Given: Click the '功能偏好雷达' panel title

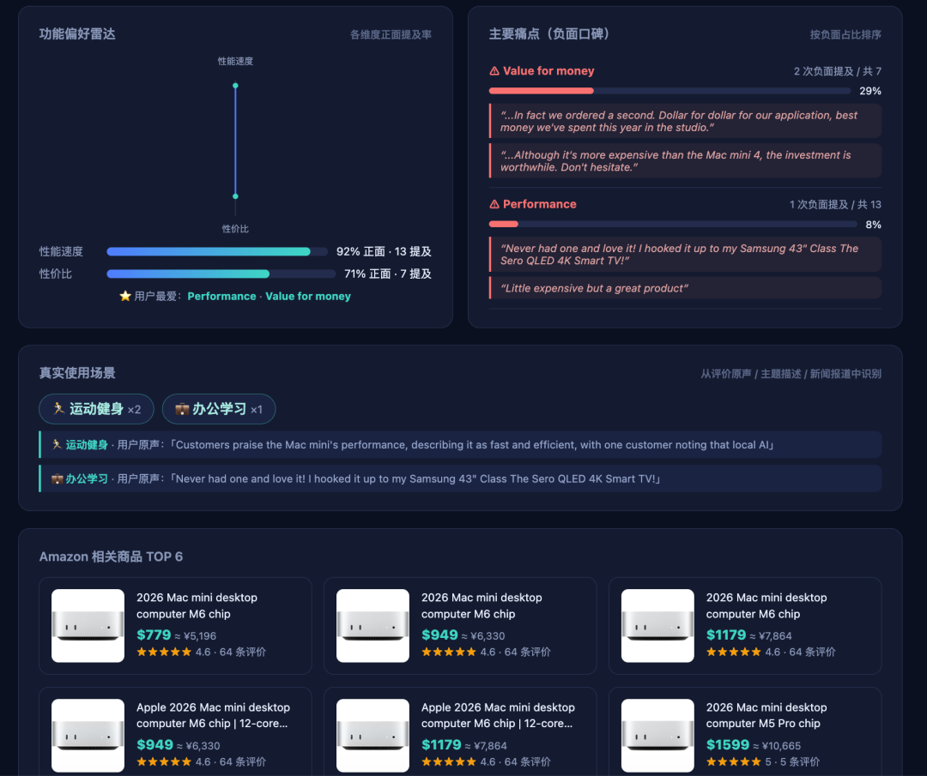Looking at the screenshot, I should (x=77, y=33).
